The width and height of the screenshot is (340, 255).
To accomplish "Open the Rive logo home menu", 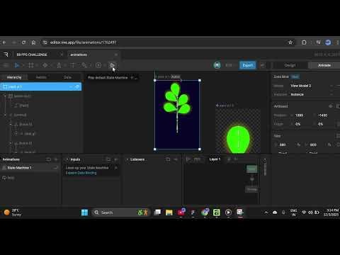I will (x=6, y=55).
